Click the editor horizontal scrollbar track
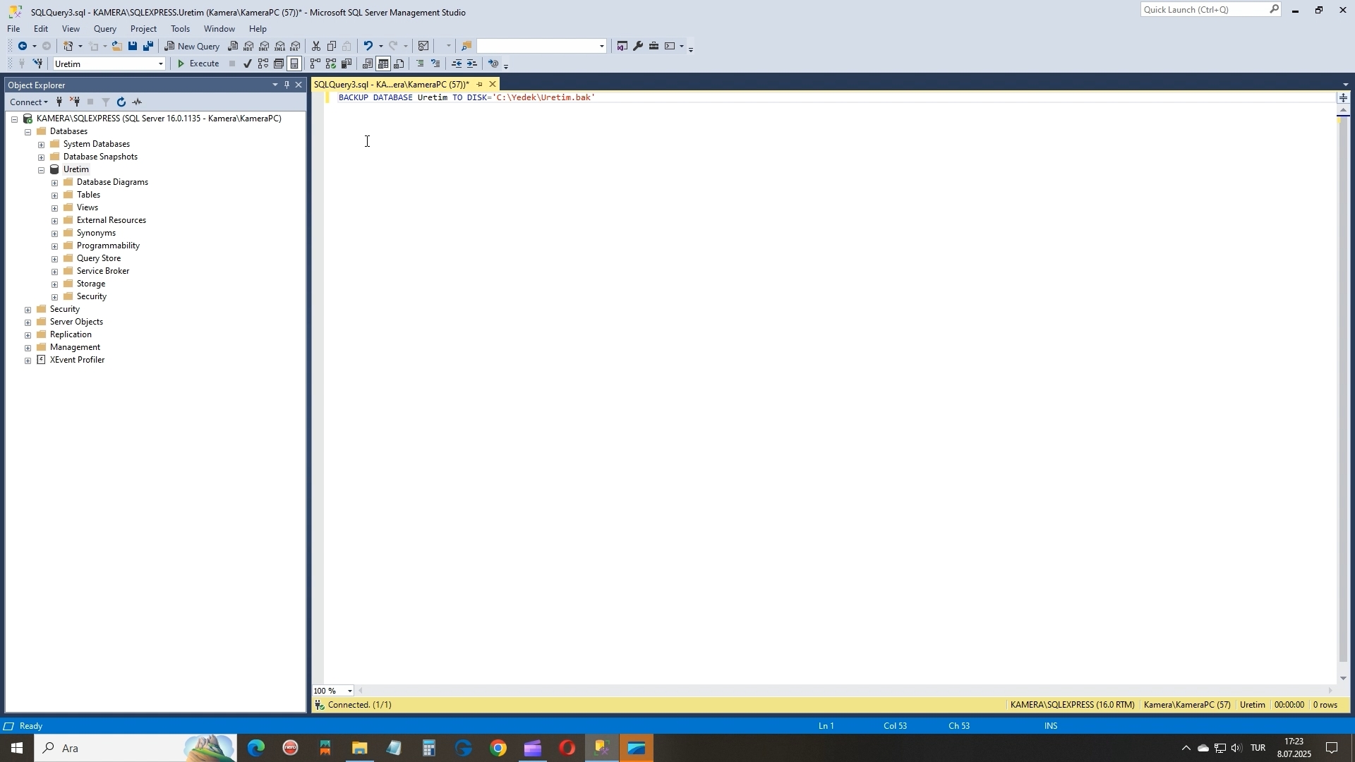Viewport: 1355px width, 762px height. coord(845,691)
